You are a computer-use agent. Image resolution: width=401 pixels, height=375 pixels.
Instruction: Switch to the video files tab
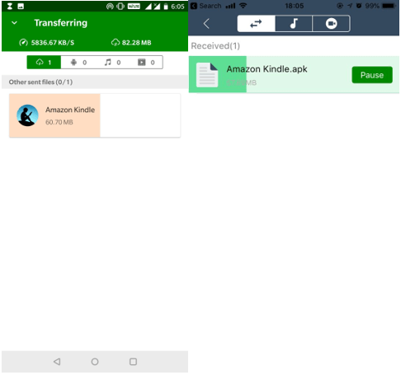click(146, 63)
